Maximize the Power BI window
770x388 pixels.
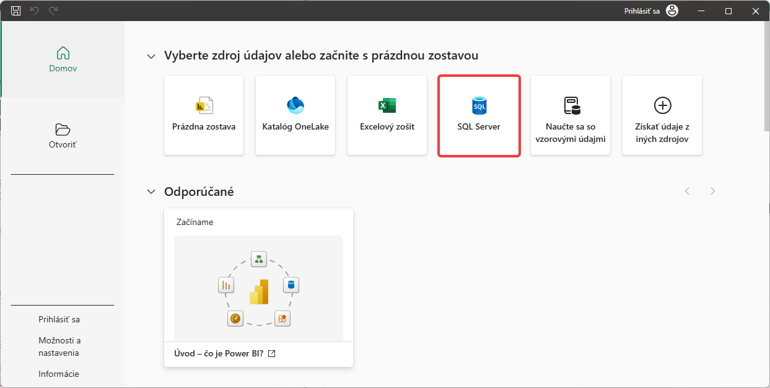(x=728, y=11)
